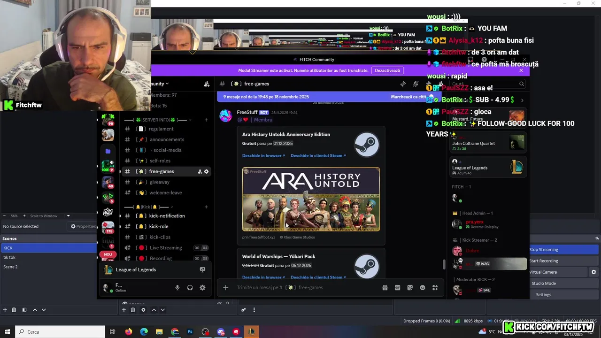Screen dimensions: 601x338
Task: Remove the source with the trash icon
Action: [133, 310]
